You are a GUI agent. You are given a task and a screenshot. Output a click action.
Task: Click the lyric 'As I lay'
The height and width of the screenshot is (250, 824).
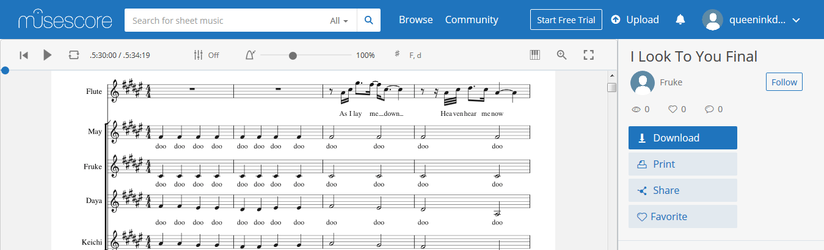(x=352, y=113)
